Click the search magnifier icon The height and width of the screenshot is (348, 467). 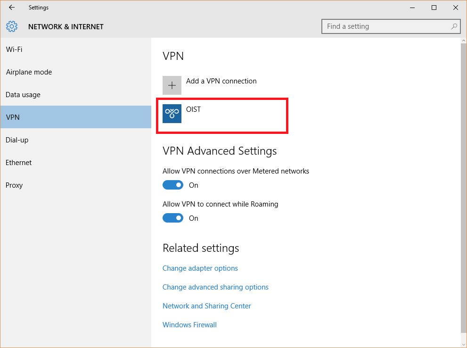[454, 26]
